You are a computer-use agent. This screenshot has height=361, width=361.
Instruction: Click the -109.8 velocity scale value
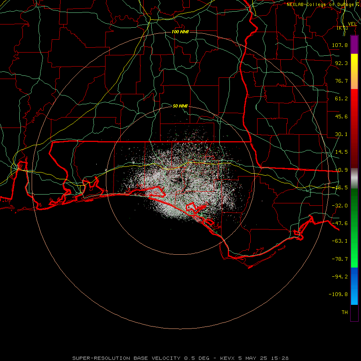point(338,294)
